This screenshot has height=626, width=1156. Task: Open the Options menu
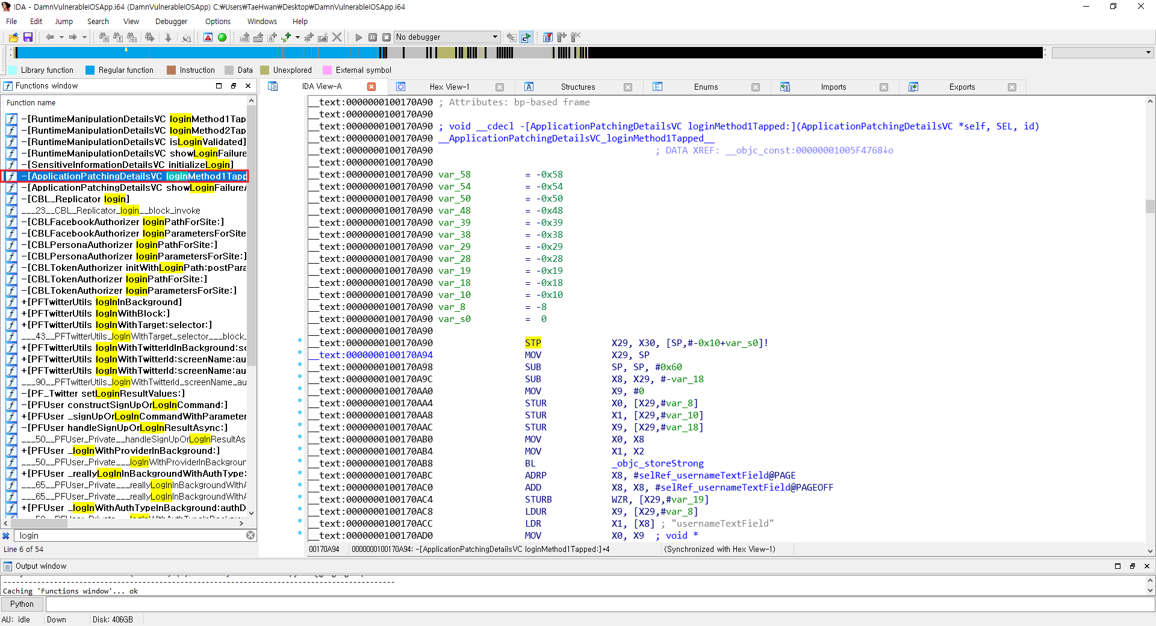tap(218, 21)
